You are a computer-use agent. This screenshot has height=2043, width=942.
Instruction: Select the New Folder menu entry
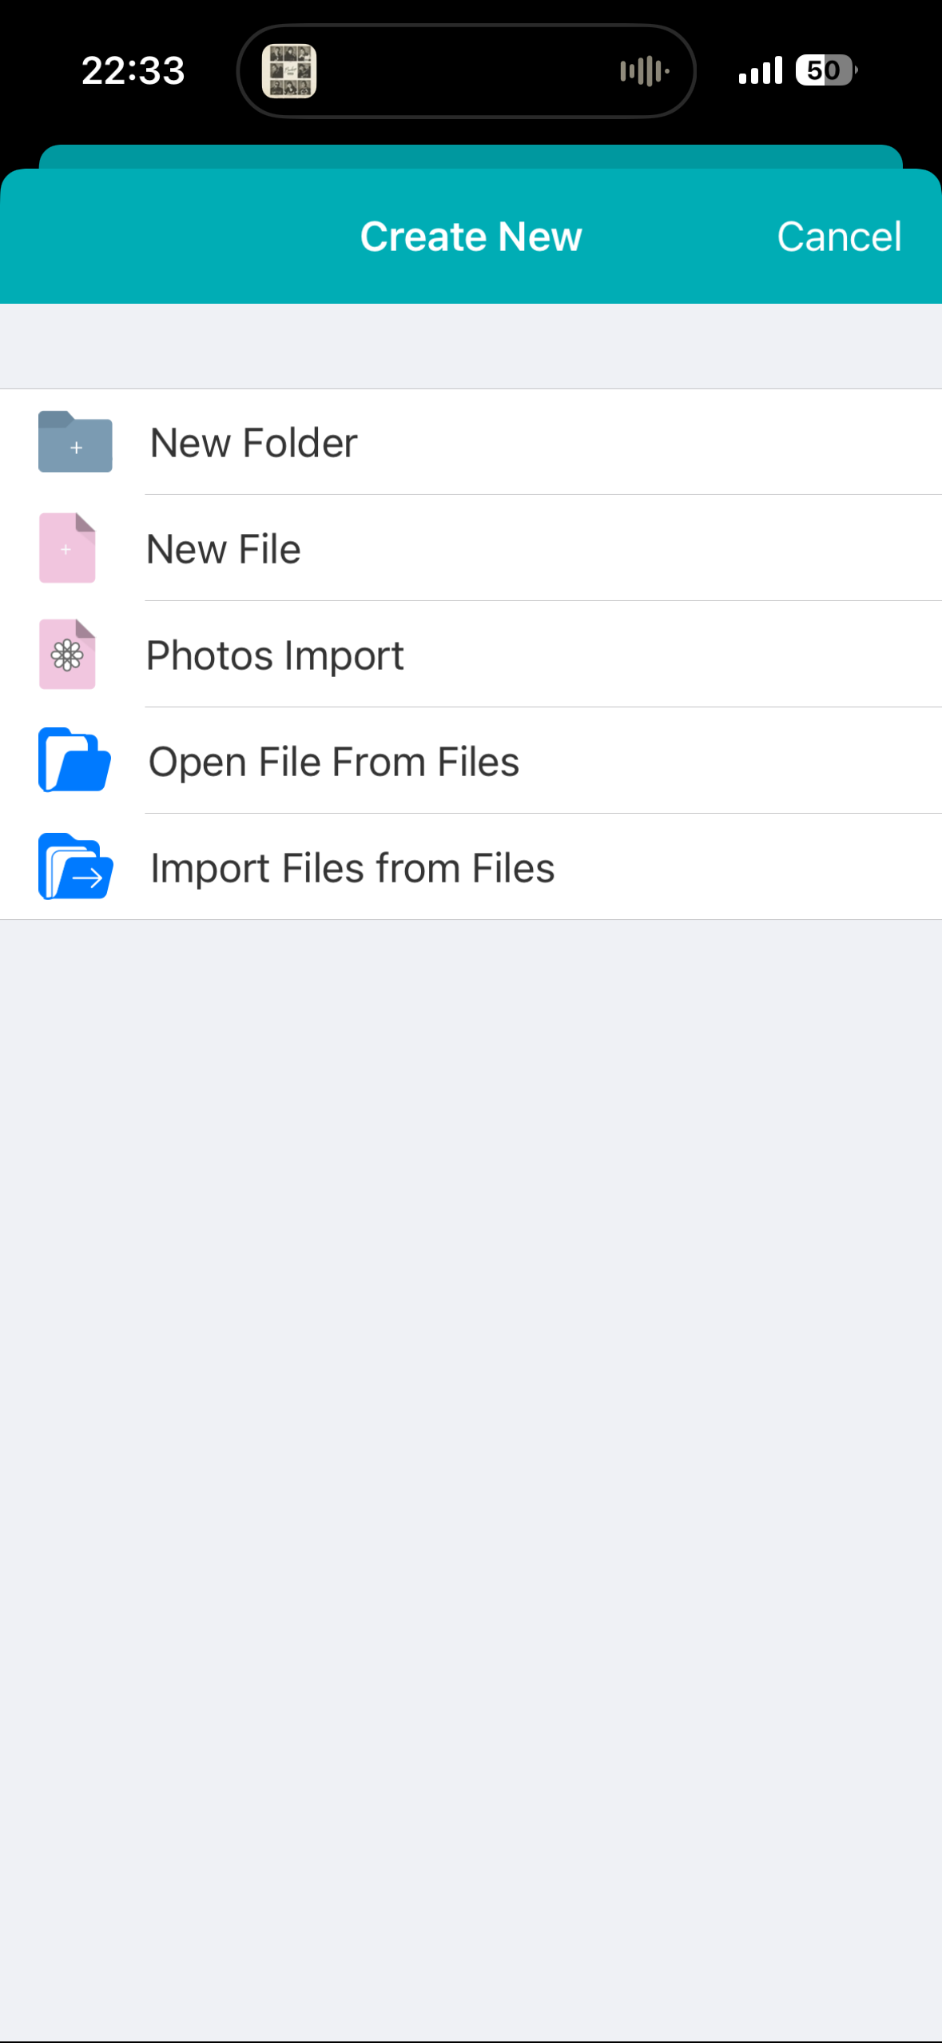(254, 443)
